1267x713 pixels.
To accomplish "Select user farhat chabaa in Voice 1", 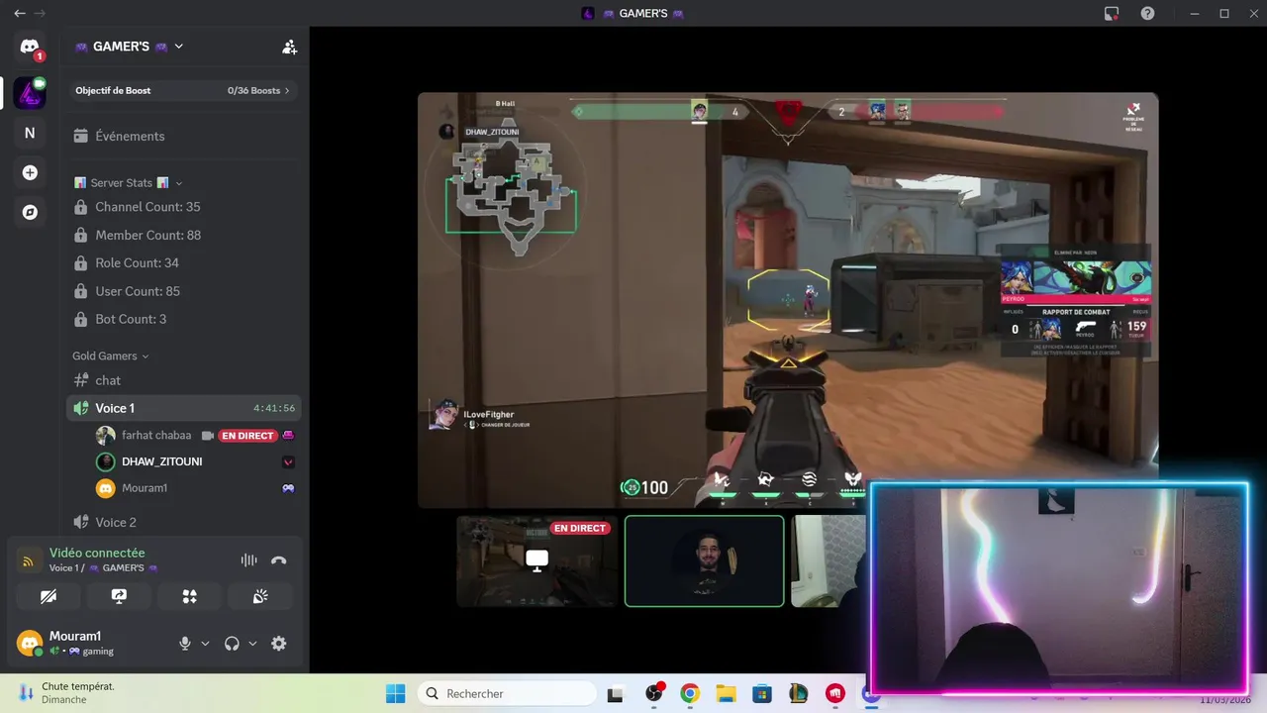I will (156, 435).
